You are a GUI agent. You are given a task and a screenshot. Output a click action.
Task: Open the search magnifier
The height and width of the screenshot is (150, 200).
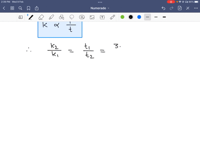pyautogui.click(x=20, y=8)
